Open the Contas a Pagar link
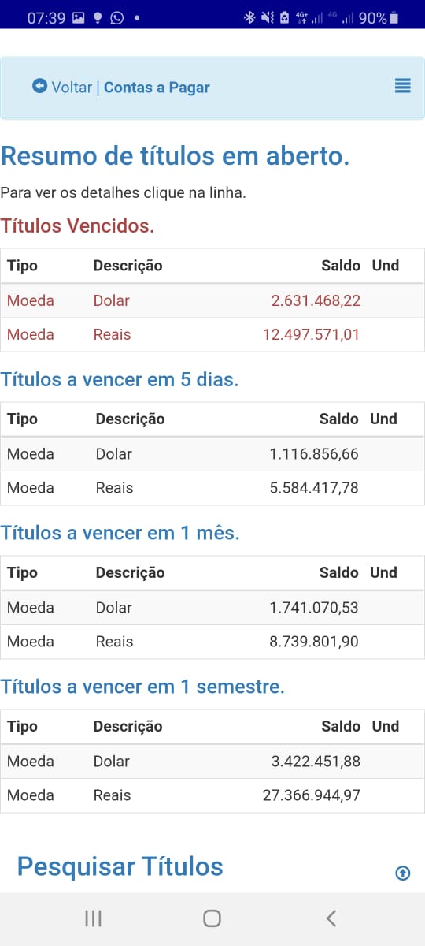 (x=157, y=88)
